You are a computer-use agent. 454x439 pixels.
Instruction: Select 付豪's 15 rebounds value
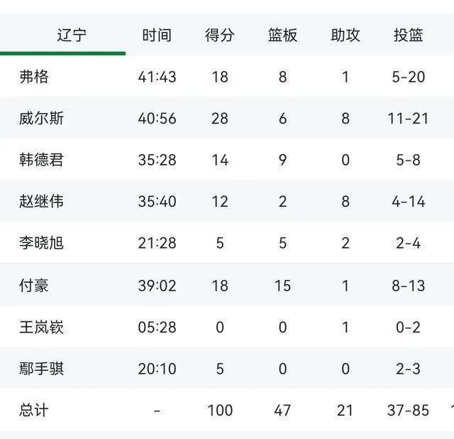(282, 286)
